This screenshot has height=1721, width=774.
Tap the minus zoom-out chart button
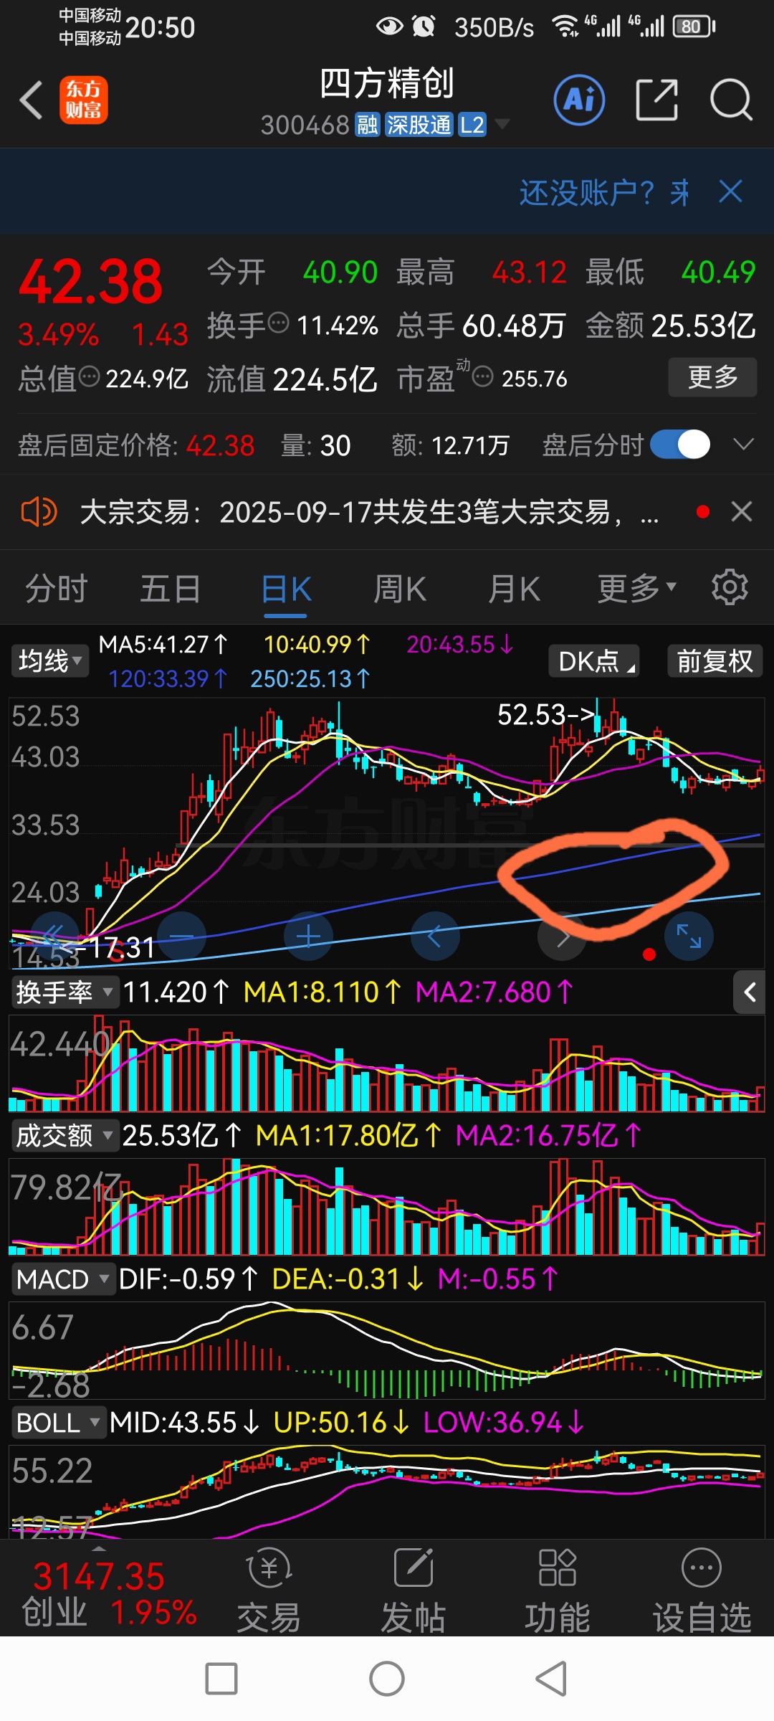coord(181,936)
